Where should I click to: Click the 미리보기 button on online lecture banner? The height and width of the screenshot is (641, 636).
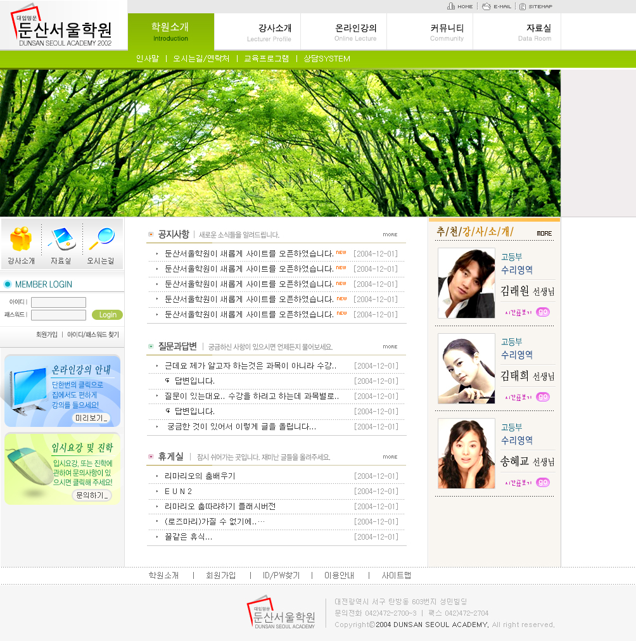(92, 418)
